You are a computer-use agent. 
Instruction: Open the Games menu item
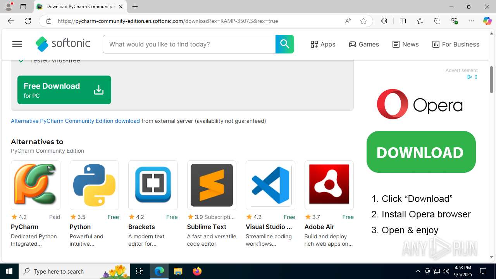click(x=364, y=44)
